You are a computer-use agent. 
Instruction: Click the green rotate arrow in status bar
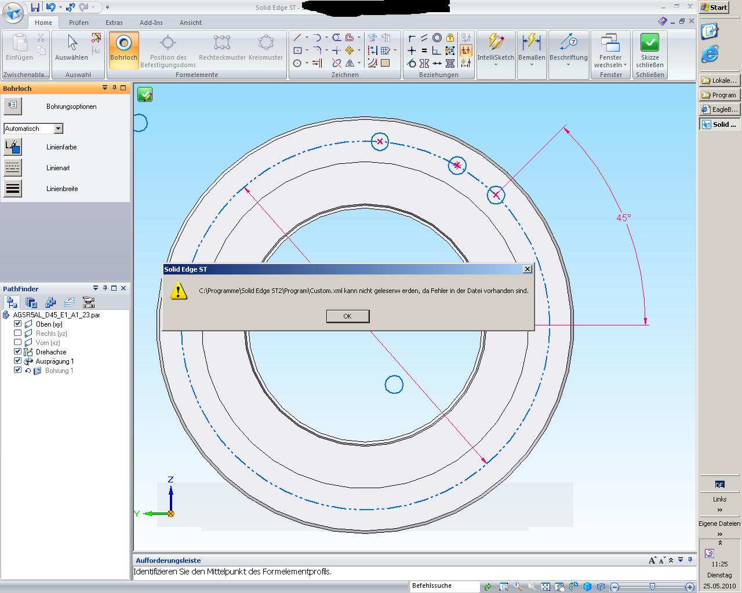click(488, 587)
